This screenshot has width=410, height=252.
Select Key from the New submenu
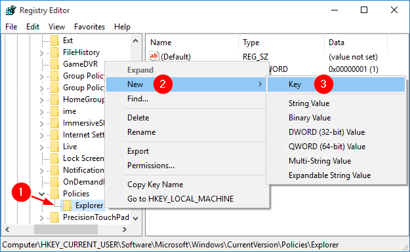337,84
